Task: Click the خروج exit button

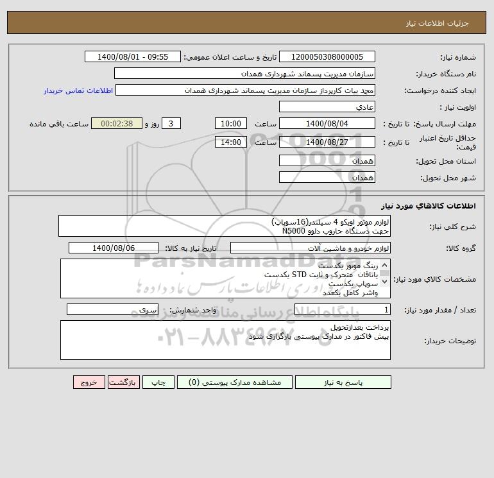Action: click(x=89, y=382)
